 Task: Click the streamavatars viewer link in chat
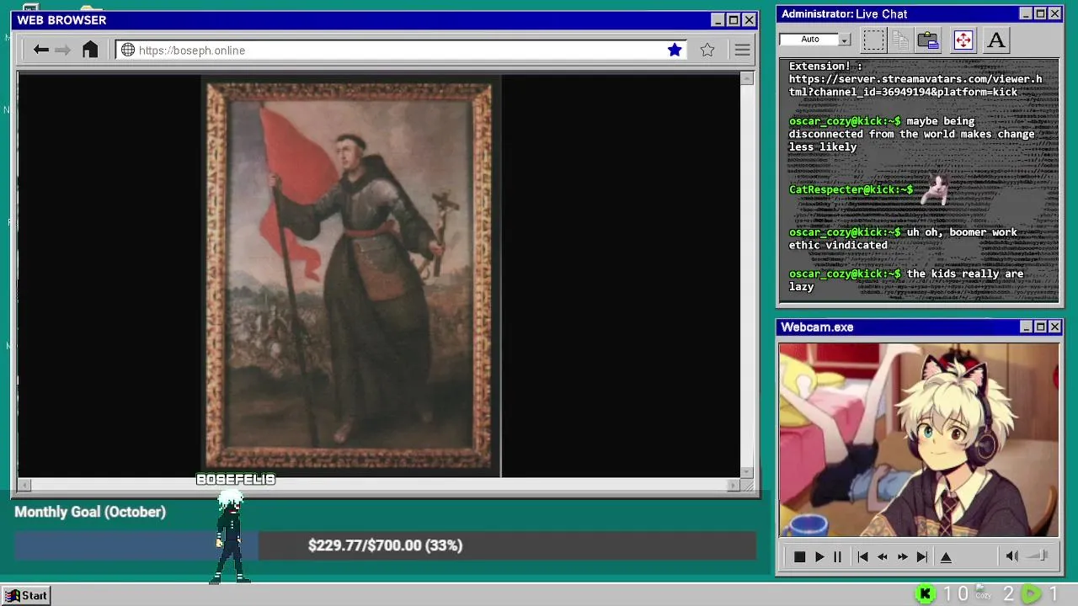click(x=915, y=85)
